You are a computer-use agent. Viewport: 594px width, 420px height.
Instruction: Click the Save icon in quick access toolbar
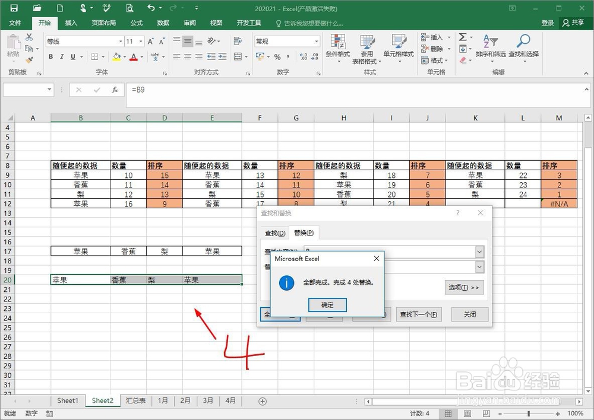(14, 8)
